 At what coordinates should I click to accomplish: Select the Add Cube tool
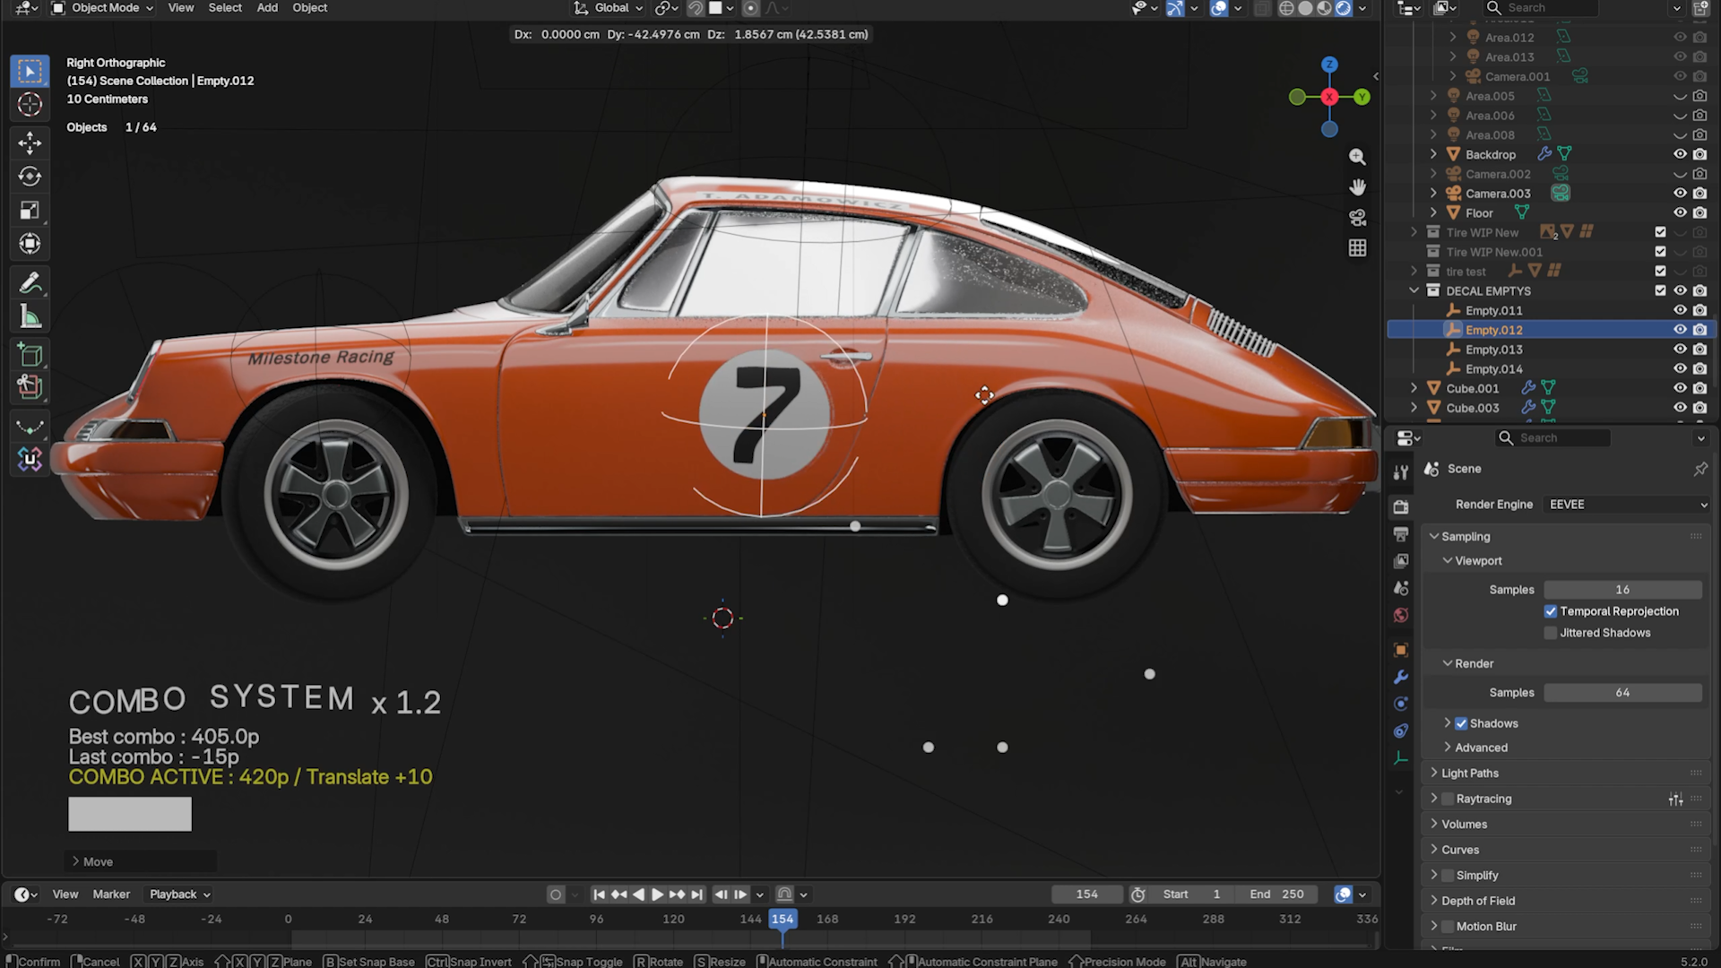30,355
